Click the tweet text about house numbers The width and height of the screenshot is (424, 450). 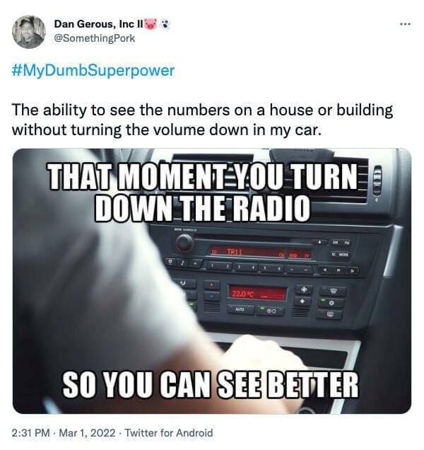pos(202,120)
